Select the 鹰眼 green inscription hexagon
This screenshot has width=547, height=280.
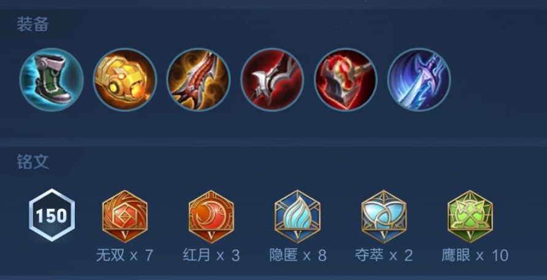tap(470, 217)
